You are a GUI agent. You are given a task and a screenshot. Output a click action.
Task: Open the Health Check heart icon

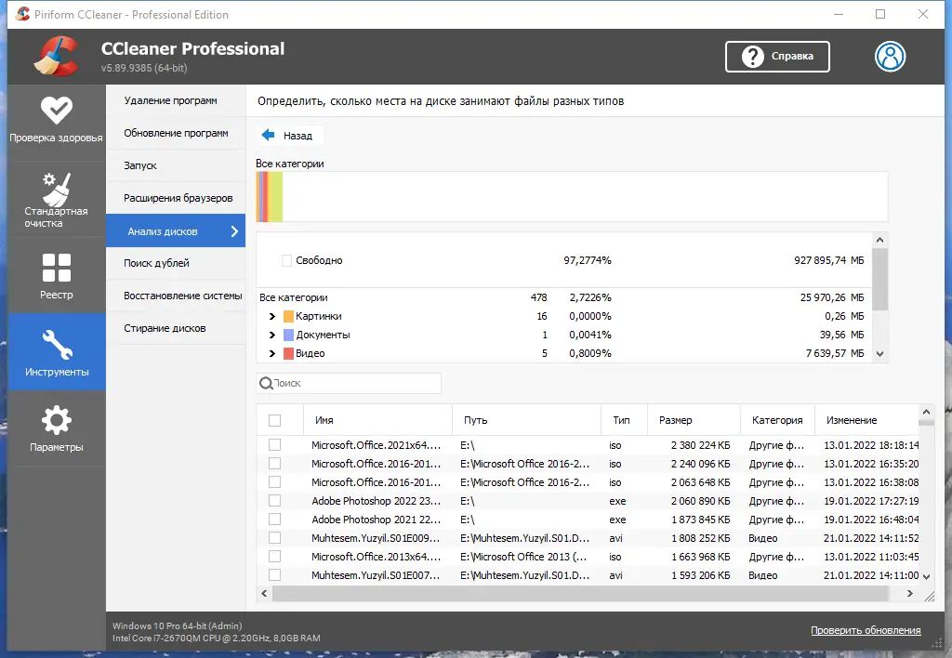(x=57, y=110)
